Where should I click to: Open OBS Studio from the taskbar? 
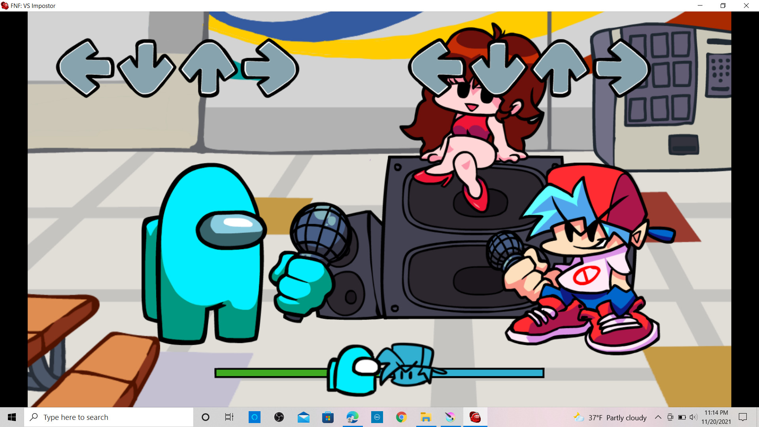(279, 417)
